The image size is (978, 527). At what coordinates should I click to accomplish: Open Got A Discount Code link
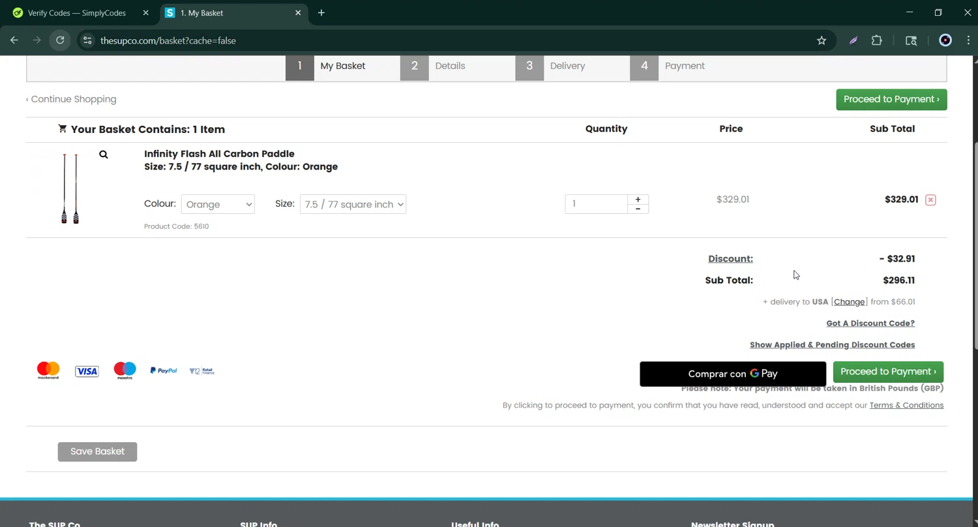coord(870,324)
